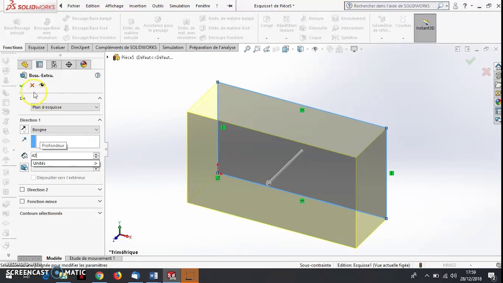Open the Etude de mouvement 1 tab

coord(92,258)
